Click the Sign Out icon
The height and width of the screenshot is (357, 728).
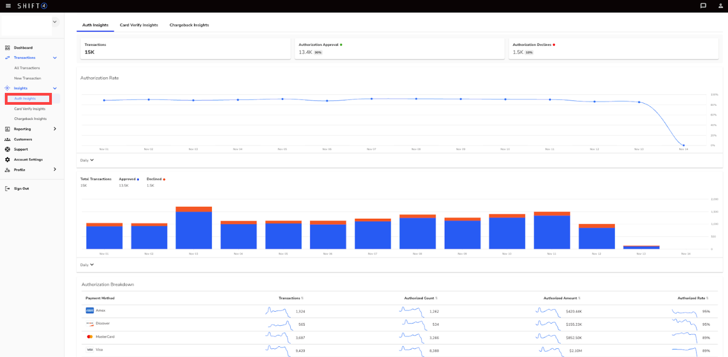(x=8, y=188)
